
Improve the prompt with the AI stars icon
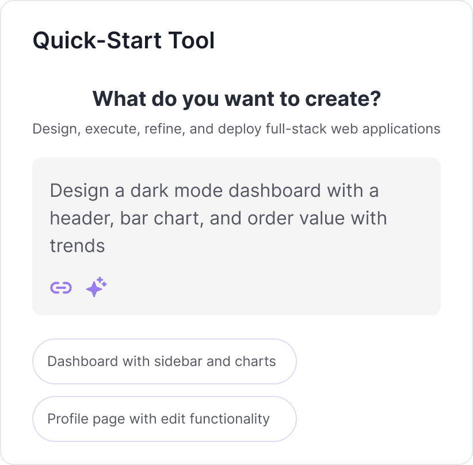point(96,287)
